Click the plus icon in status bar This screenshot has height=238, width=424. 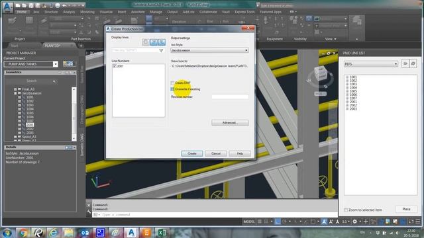click(366, 221)
